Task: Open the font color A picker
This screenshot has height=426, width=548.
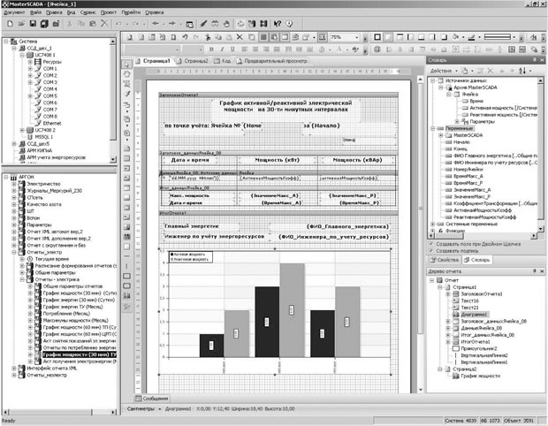Action: pos(341,49)
